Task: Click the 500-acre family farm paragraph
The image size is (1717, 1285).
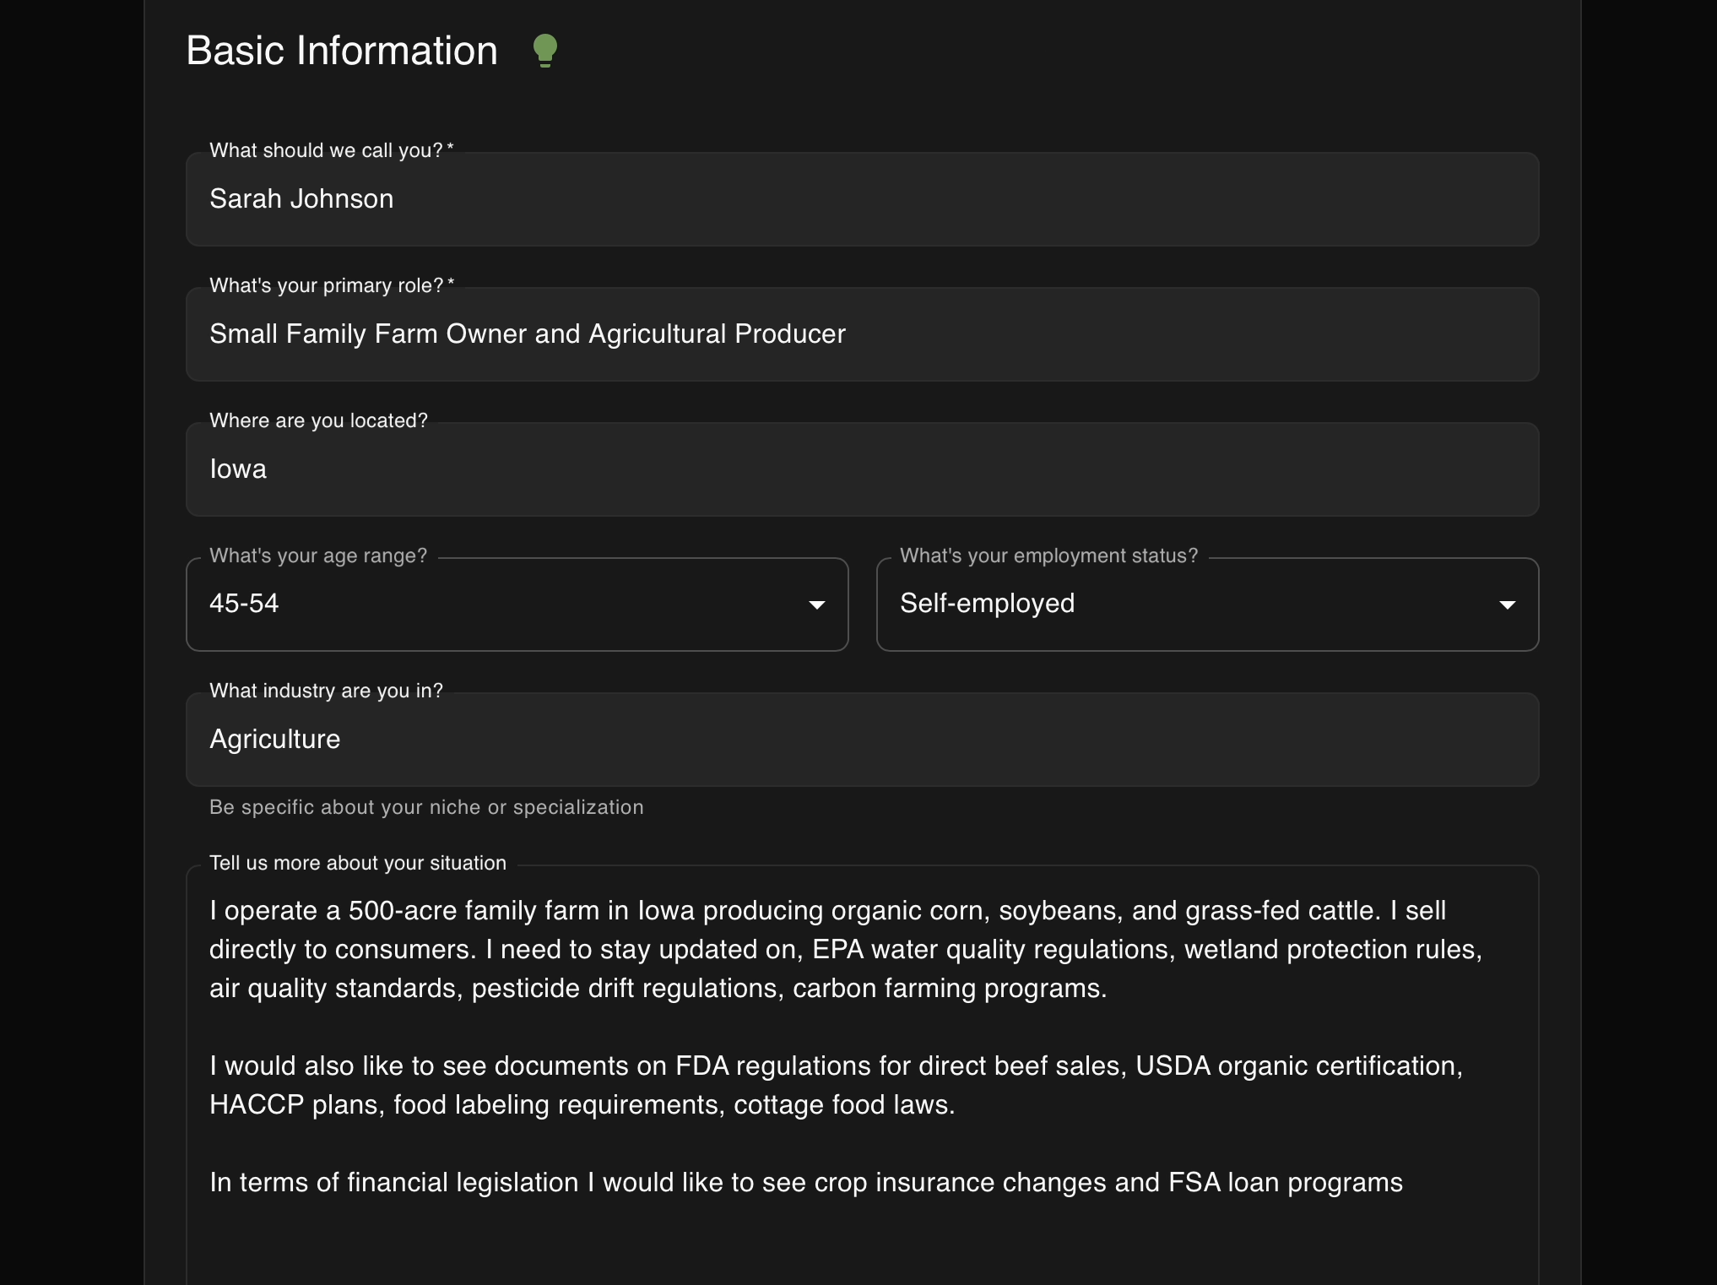Action: (844, 949)
